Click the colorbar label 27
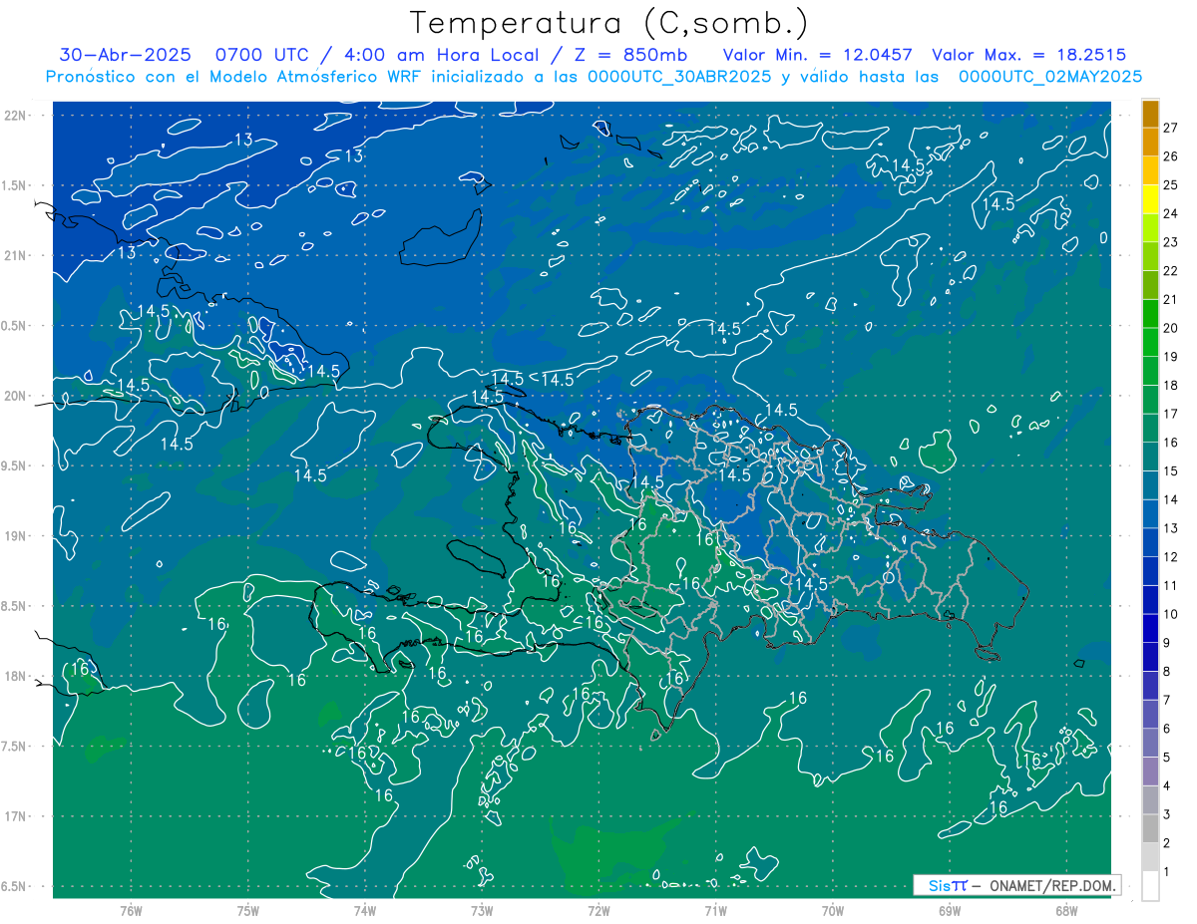Screen dimensions: 1197x924 1170,128
